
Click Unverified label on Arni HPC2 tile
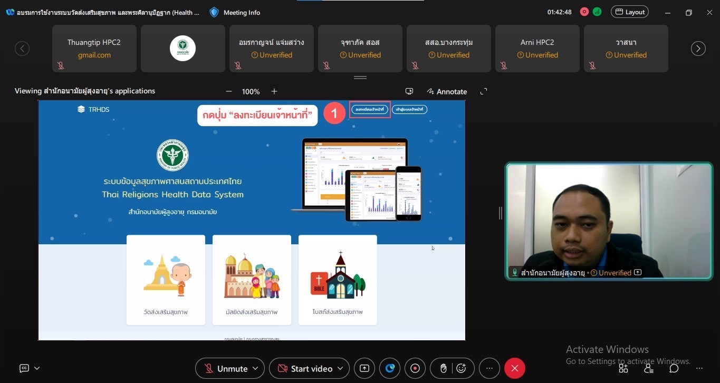coord(537,55)
